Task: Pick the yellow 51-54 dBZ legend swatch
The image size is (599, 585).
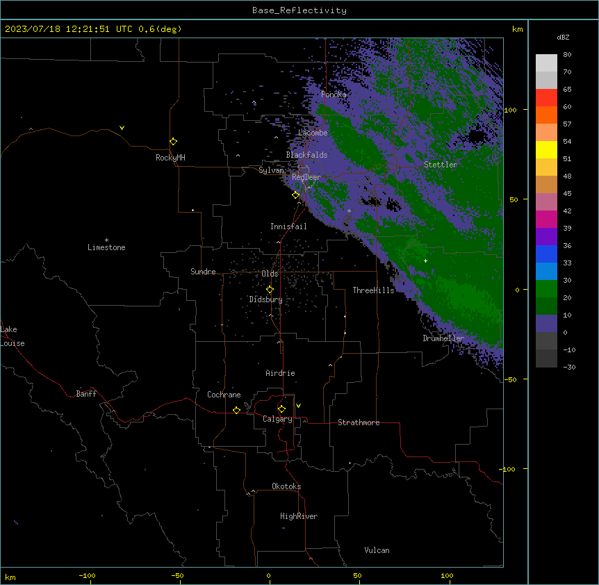Action: [x=546, y=150]
